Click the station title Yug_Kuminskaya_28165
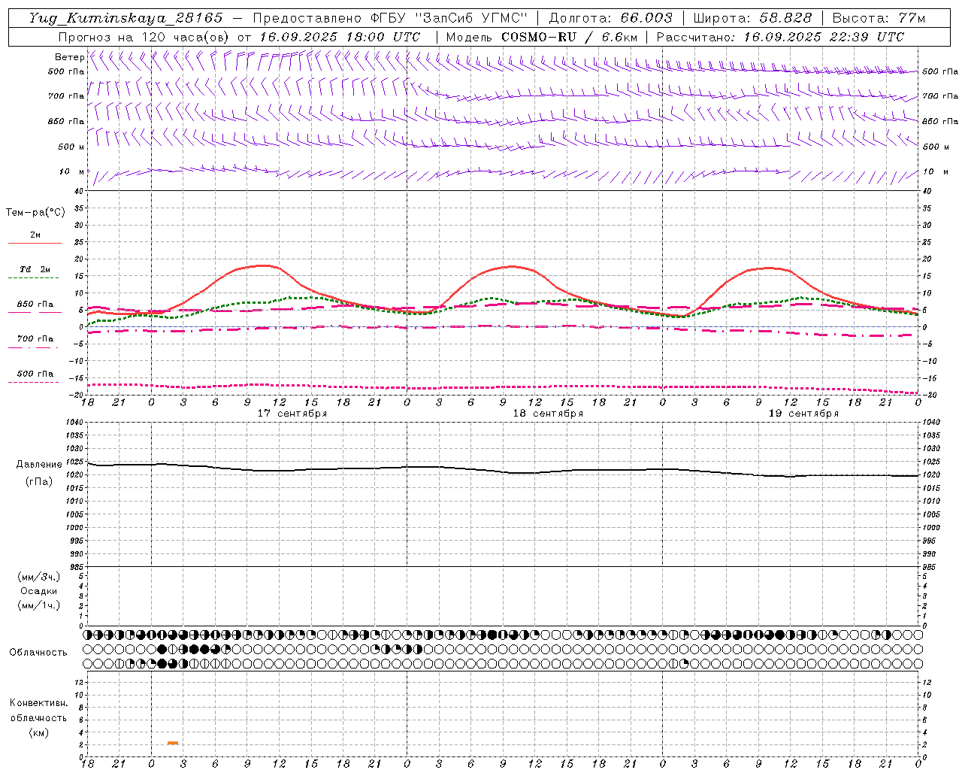The height and width of the screenshot is (770, 962). tap(126, 18)
